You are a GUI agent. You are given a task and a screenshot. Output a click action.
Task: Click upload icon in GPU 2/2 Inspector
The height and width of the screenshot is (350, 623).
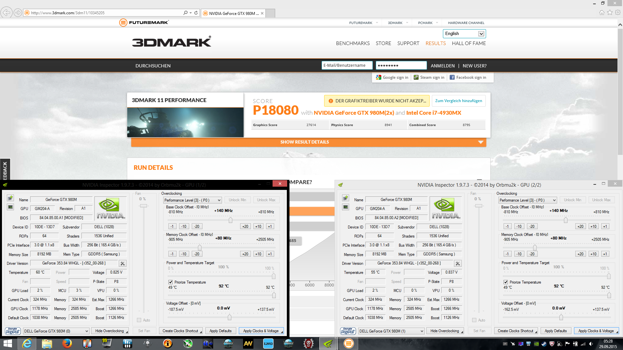click(346, 198)
